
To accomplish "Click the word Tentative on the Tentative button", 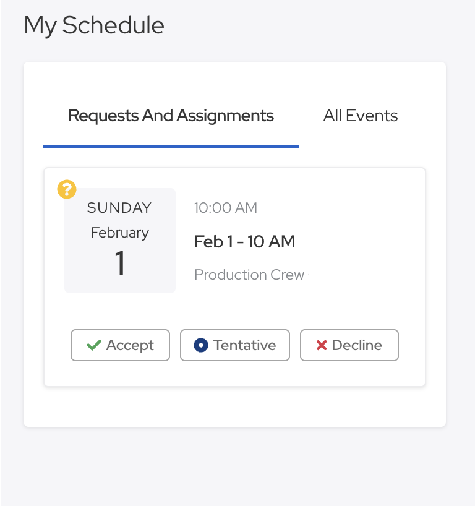I will tap(244, 345).
